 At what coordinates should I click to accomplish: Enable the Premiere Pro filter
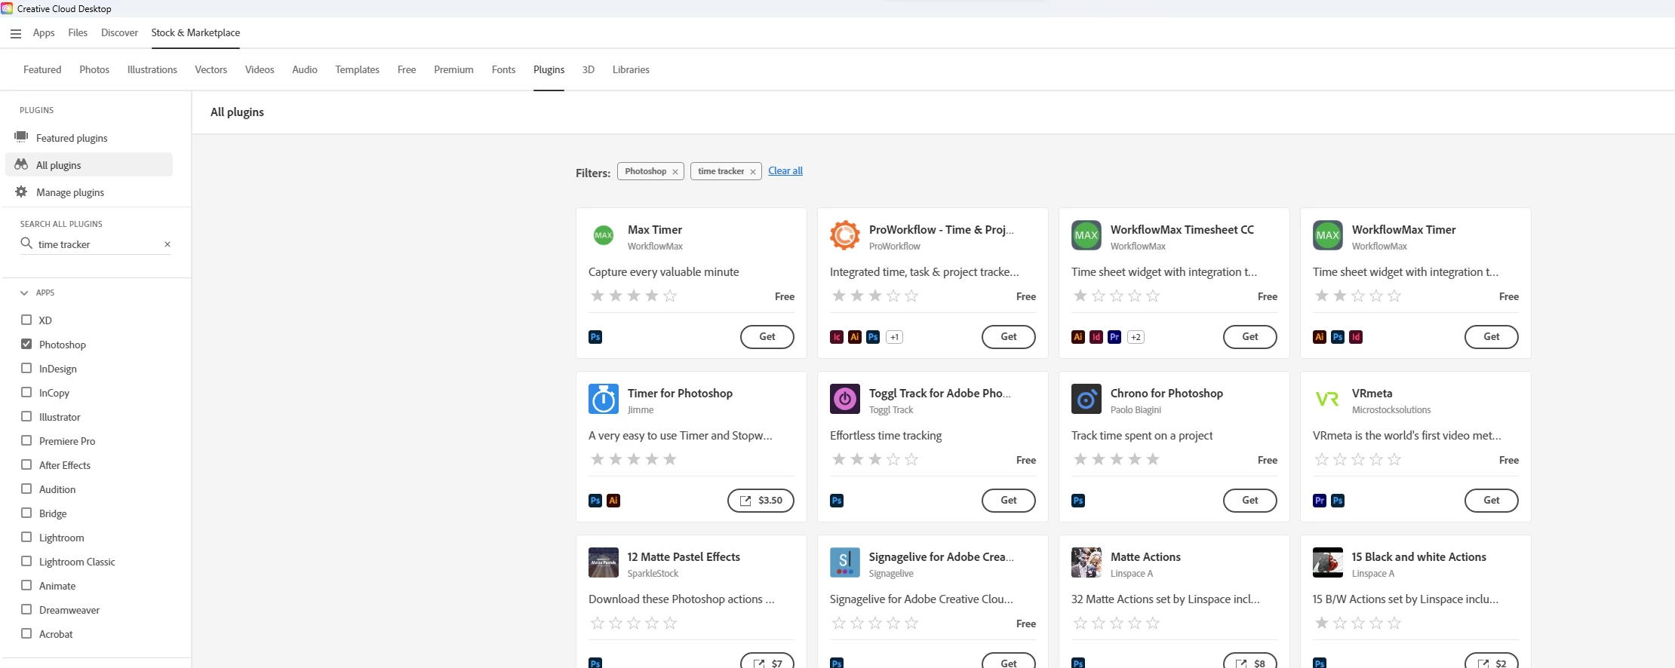click(x=26, y=440)
